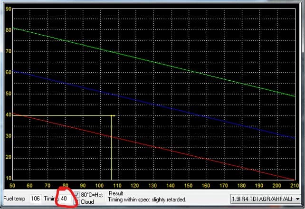
Task: Click the horizontal axis label 160
Action: tap(206, 185)
